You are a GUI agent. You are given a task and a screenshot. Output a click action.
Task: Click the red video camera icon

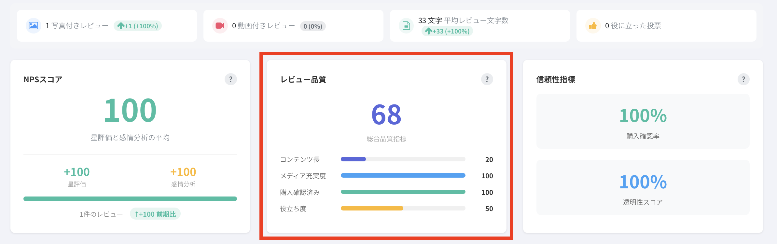click(x=220, y=26)
